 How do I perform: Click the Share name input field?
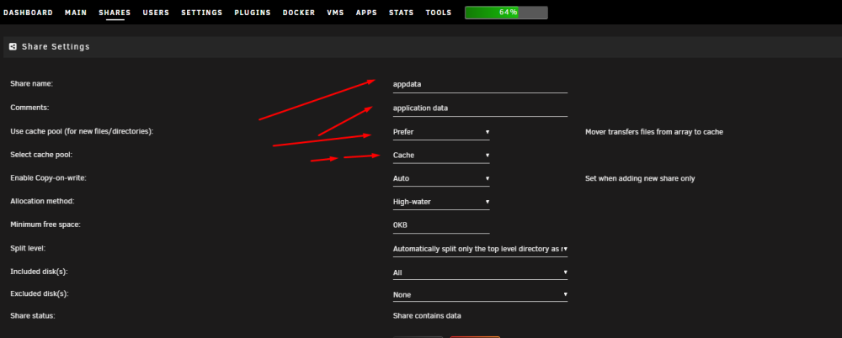(480, 84)
